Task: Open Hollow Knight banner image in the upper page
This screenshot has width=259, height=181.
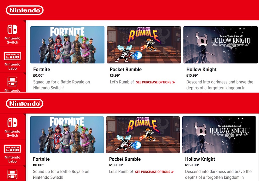Action: point(220,45)
